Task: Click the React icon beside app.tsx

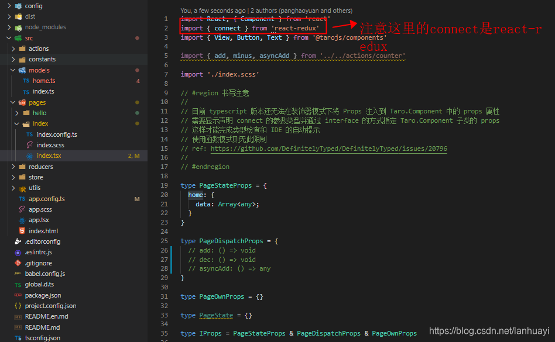Action: (x=22, y=220)
